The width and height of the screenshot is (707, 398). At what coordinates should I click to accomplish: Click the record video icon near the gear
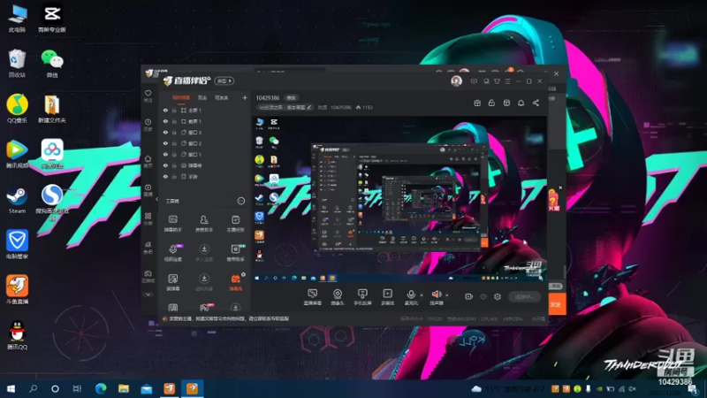tap(469, 296)
